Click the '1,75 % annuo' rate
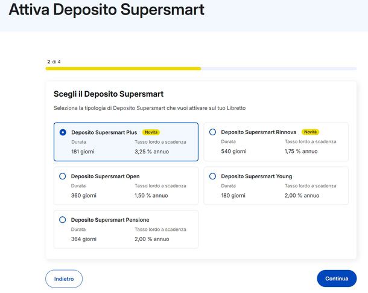Image resolution: width=368 pixels, height=293 pixels. [x=301, y=151]
